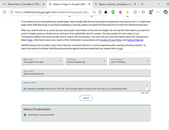
Task: Click the profile avatar icon
Action: pyautogui.click(x=150, y=12)
